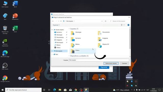Collapse the Carpetas (7) group
The image size is (163, 92).
[69, 29]
